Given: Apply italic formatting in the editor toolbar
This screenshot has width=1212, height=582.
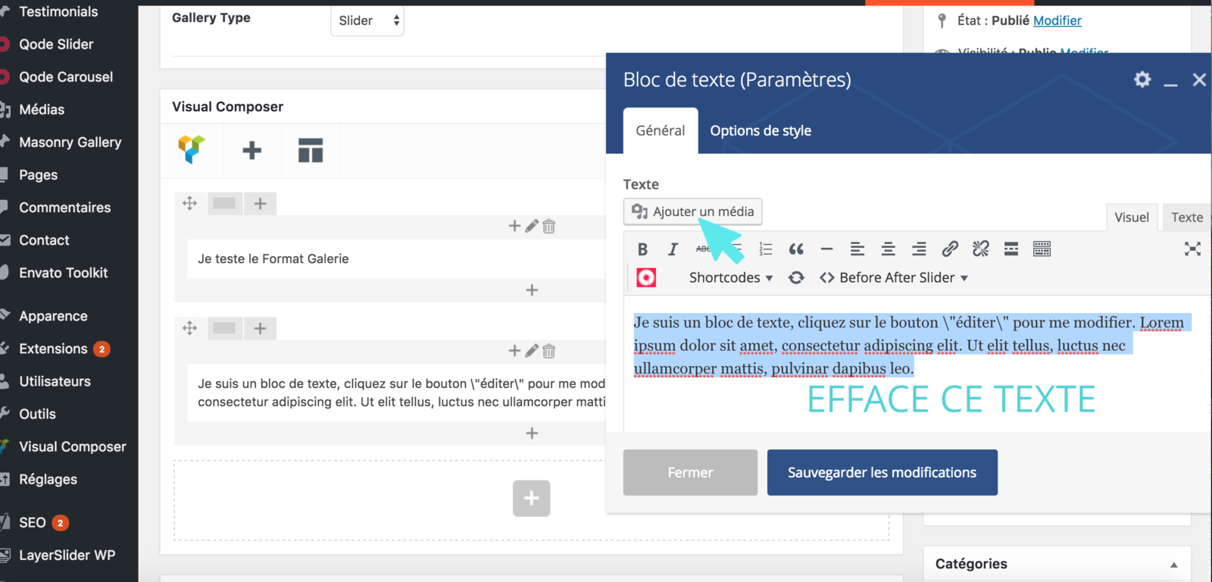Looking at the screenshot, I should (x=673, y=249).
